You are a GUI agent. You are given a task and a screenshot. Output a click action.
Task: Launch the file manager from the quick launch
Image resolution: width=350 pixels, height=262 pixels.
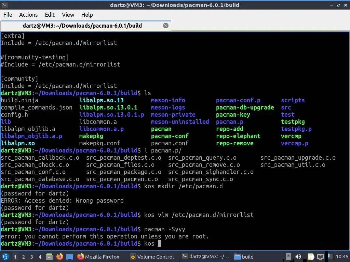click(x=49, y=257)
